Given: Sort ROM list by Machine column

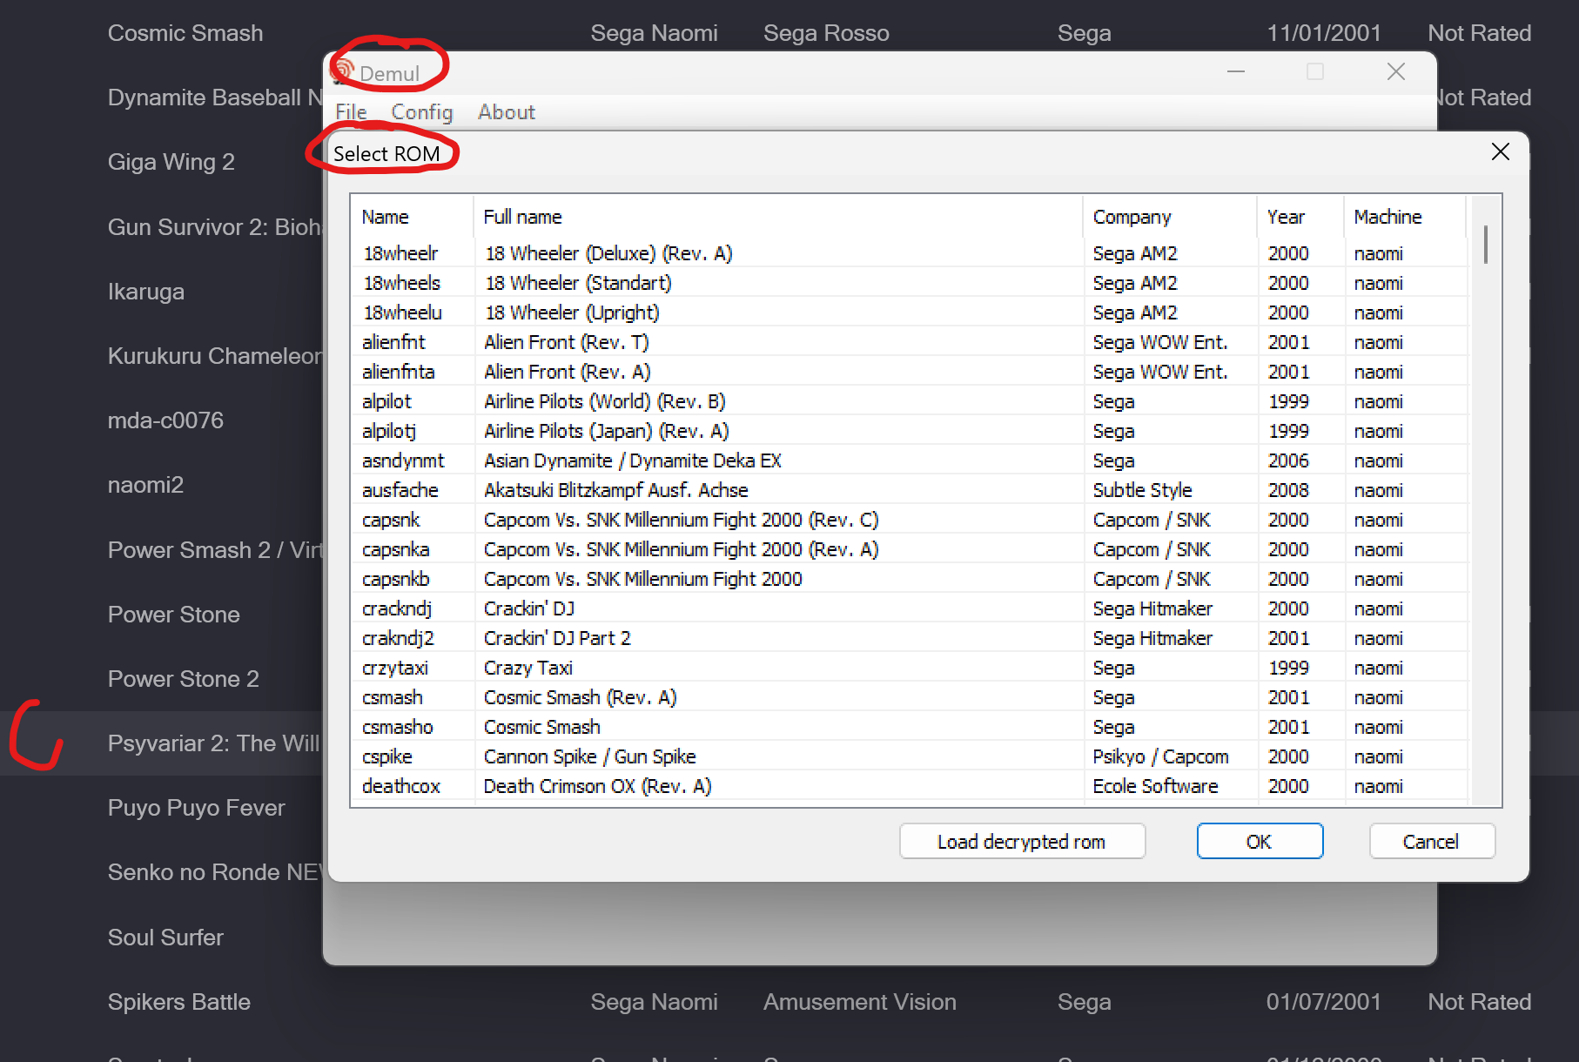Looking at the screenshot, I should tap(1405, 217).
